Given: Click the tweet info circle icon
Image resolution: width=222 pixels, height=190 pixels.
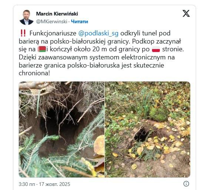Looking at the screenshot, I should coord(186,184).
